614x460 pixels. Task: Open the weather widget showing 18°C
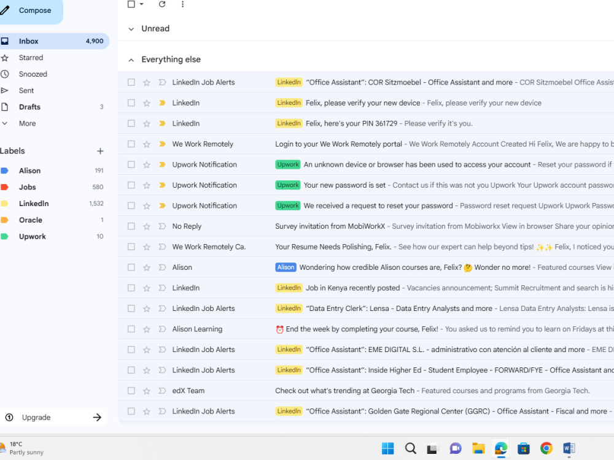23,448
